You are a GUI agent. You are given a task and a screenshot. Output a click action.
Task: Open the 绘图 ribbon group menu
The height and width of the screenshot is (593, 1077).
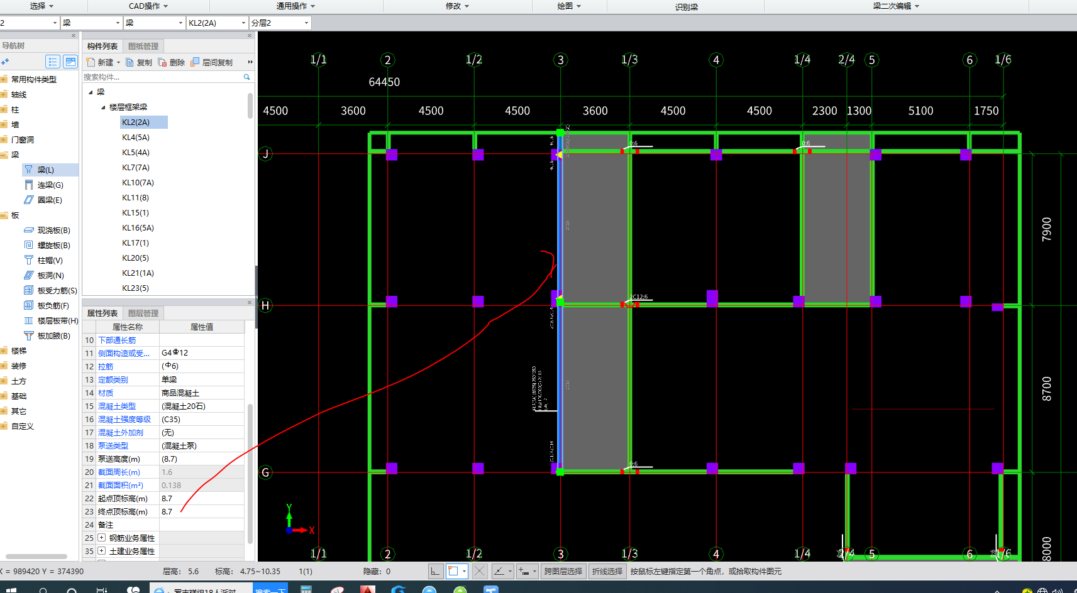coord(569,6)
